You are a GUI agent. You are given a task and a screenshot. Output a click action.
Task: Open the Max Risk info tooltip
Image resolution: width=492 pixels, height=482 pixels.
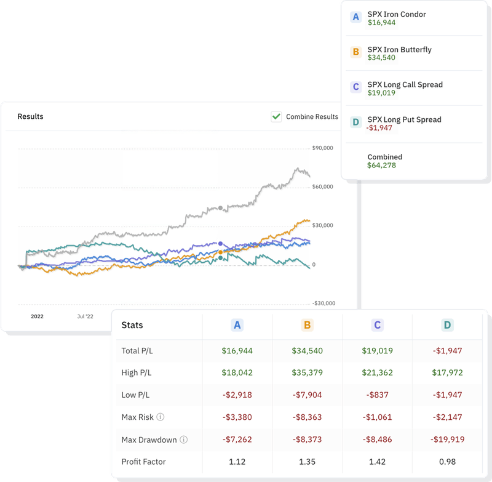click(x=161, y=416)
